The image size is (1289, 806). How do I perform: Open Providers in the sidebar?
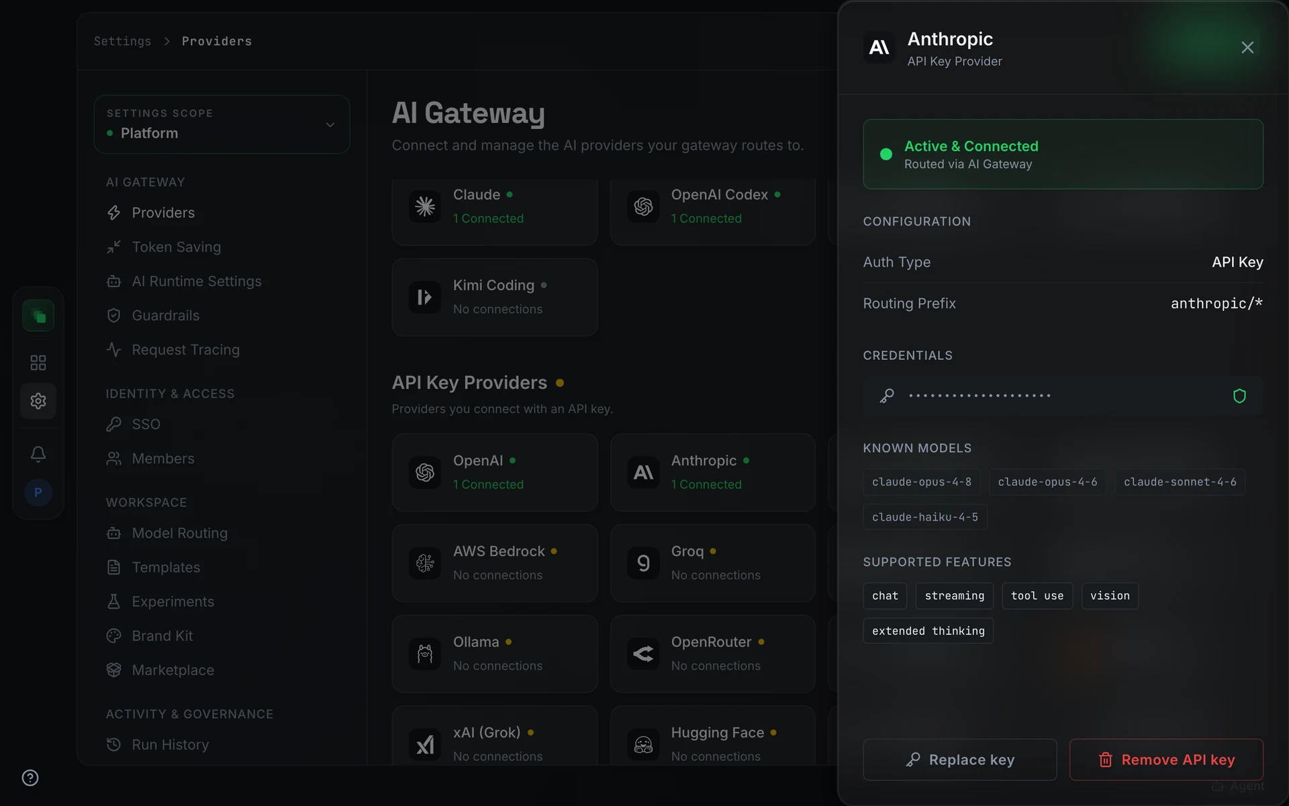coord(163,213)
